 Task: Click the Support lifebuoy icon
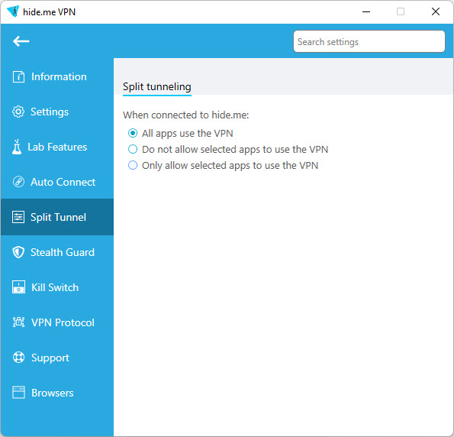(18, 358)
